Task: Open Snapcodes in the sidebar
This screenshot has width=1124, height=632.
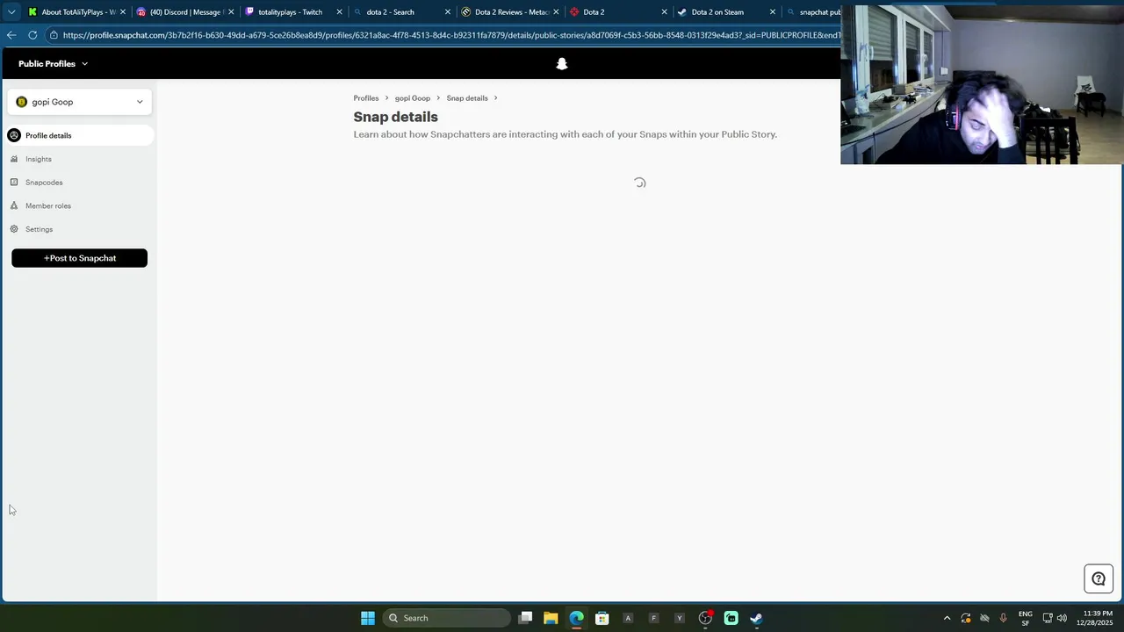Action: click(44, 183)
